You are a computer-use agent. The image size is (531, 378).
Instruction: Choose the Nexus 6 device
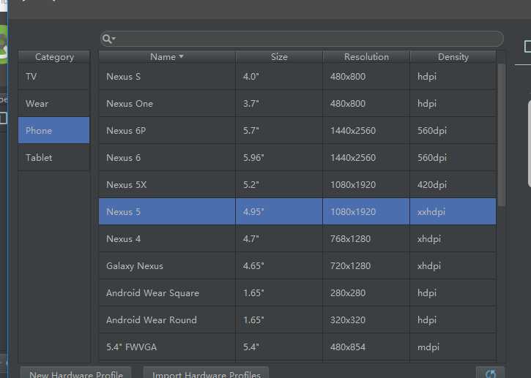297,157
